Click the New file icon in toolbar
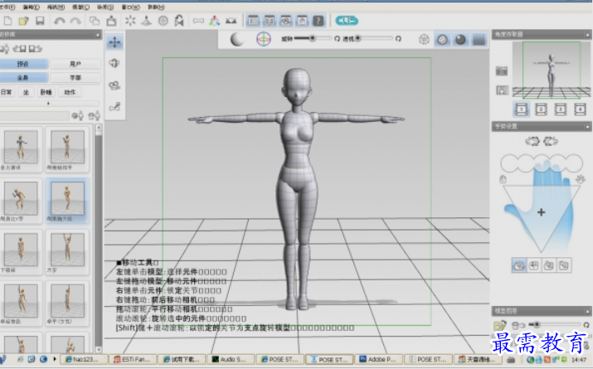 tap(7, 21)
